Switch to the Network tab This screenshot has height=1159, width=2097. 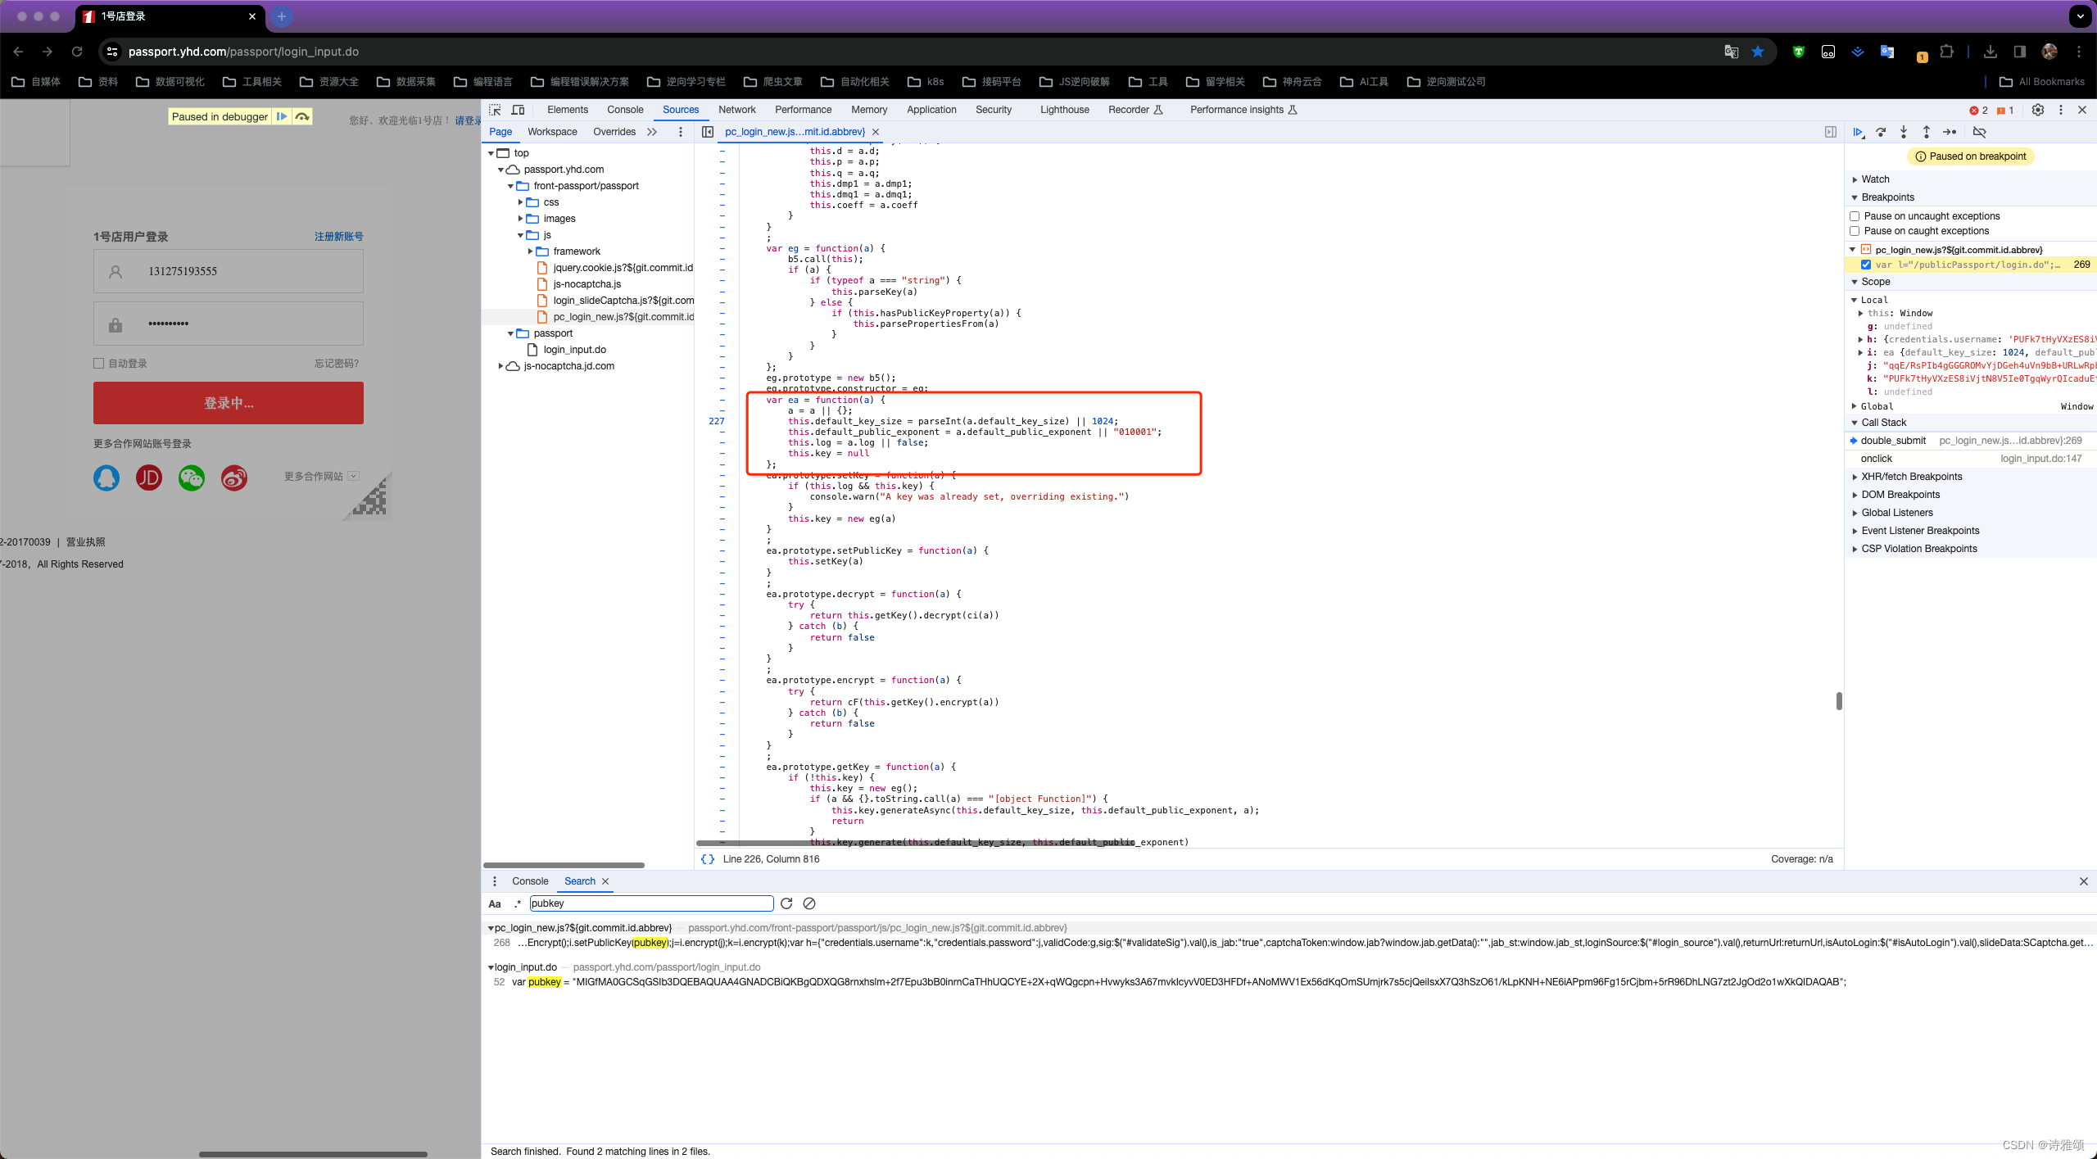(x=737, y=110)
